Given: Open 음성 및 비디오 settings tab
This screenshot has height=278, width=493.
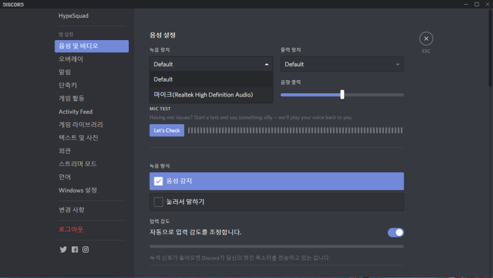Looking at the screenshot, I should (x=91, y=46).
